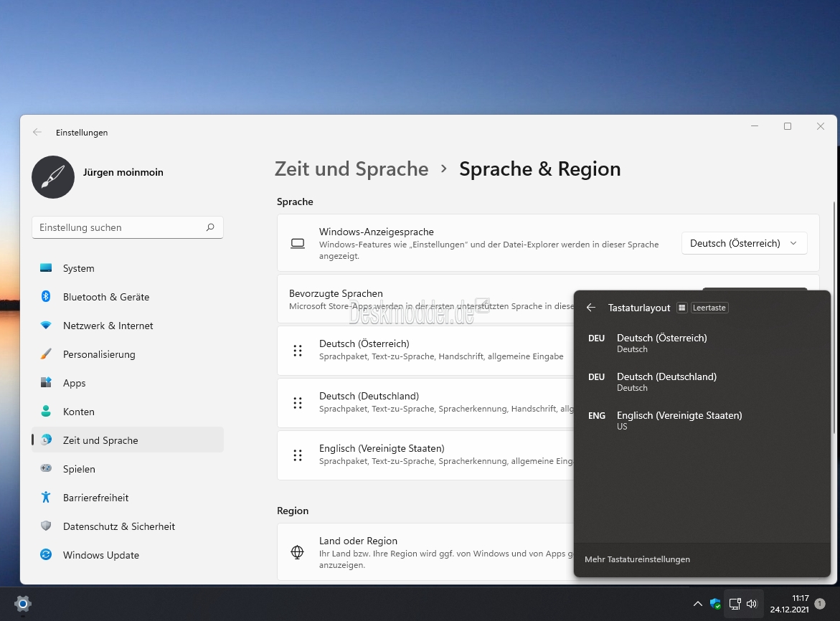Open Jürgen moinmoin profile avatar
840x621 pixels.
pyautogui.click(x=53, y=177)
